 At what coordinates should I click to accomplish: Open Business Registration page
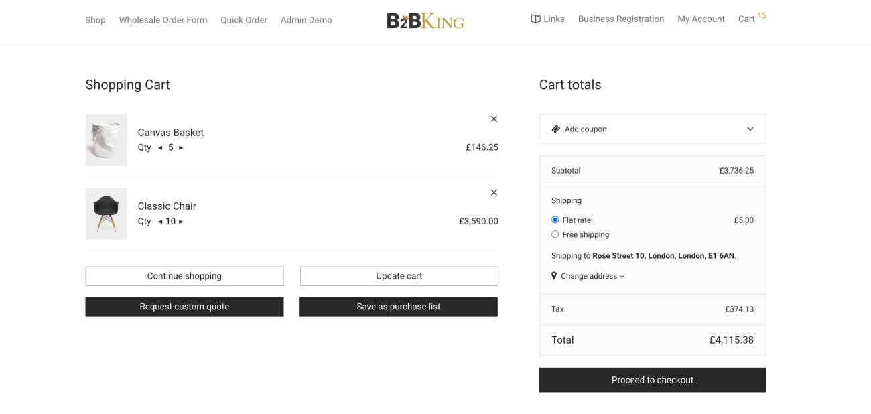(x=621, y=19)
